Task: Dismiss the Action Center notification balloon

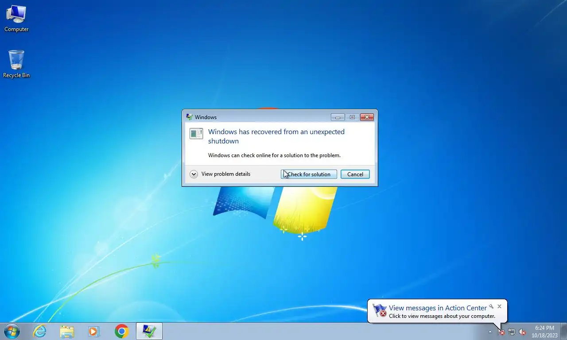Action: (x=499, y=306)
